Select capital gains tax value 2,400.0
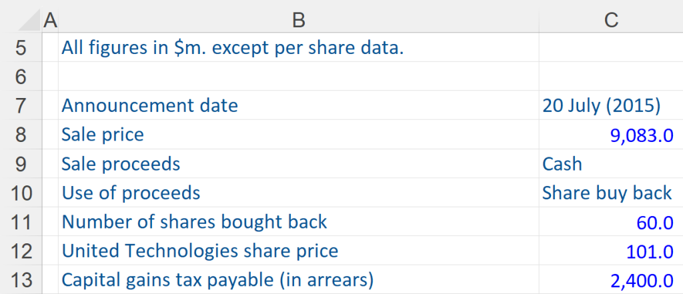 pyautogui.click(x=641, y=280)
